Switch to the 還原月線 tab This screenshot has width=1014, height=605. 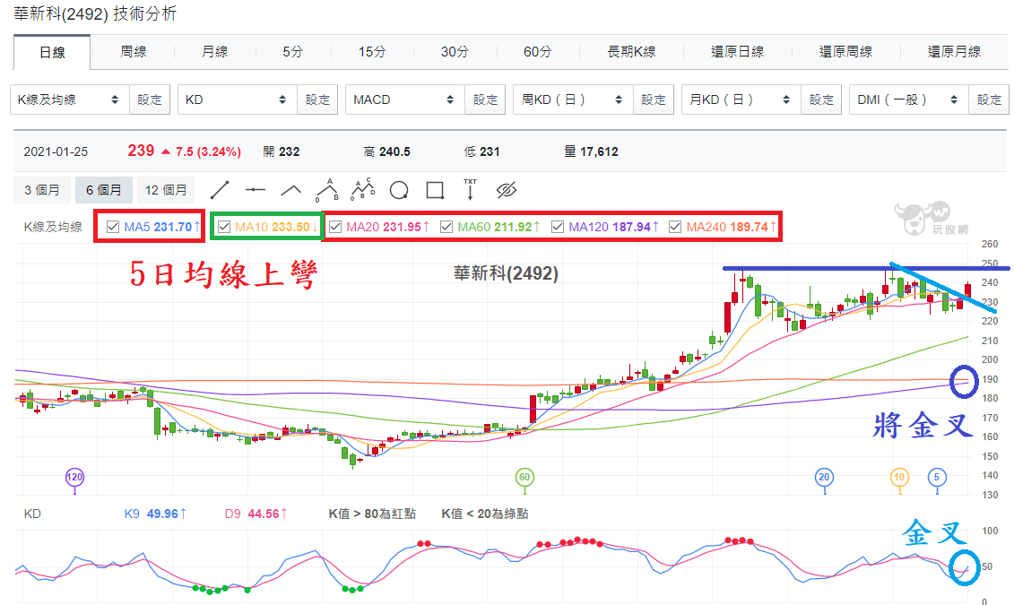point(955,52)
